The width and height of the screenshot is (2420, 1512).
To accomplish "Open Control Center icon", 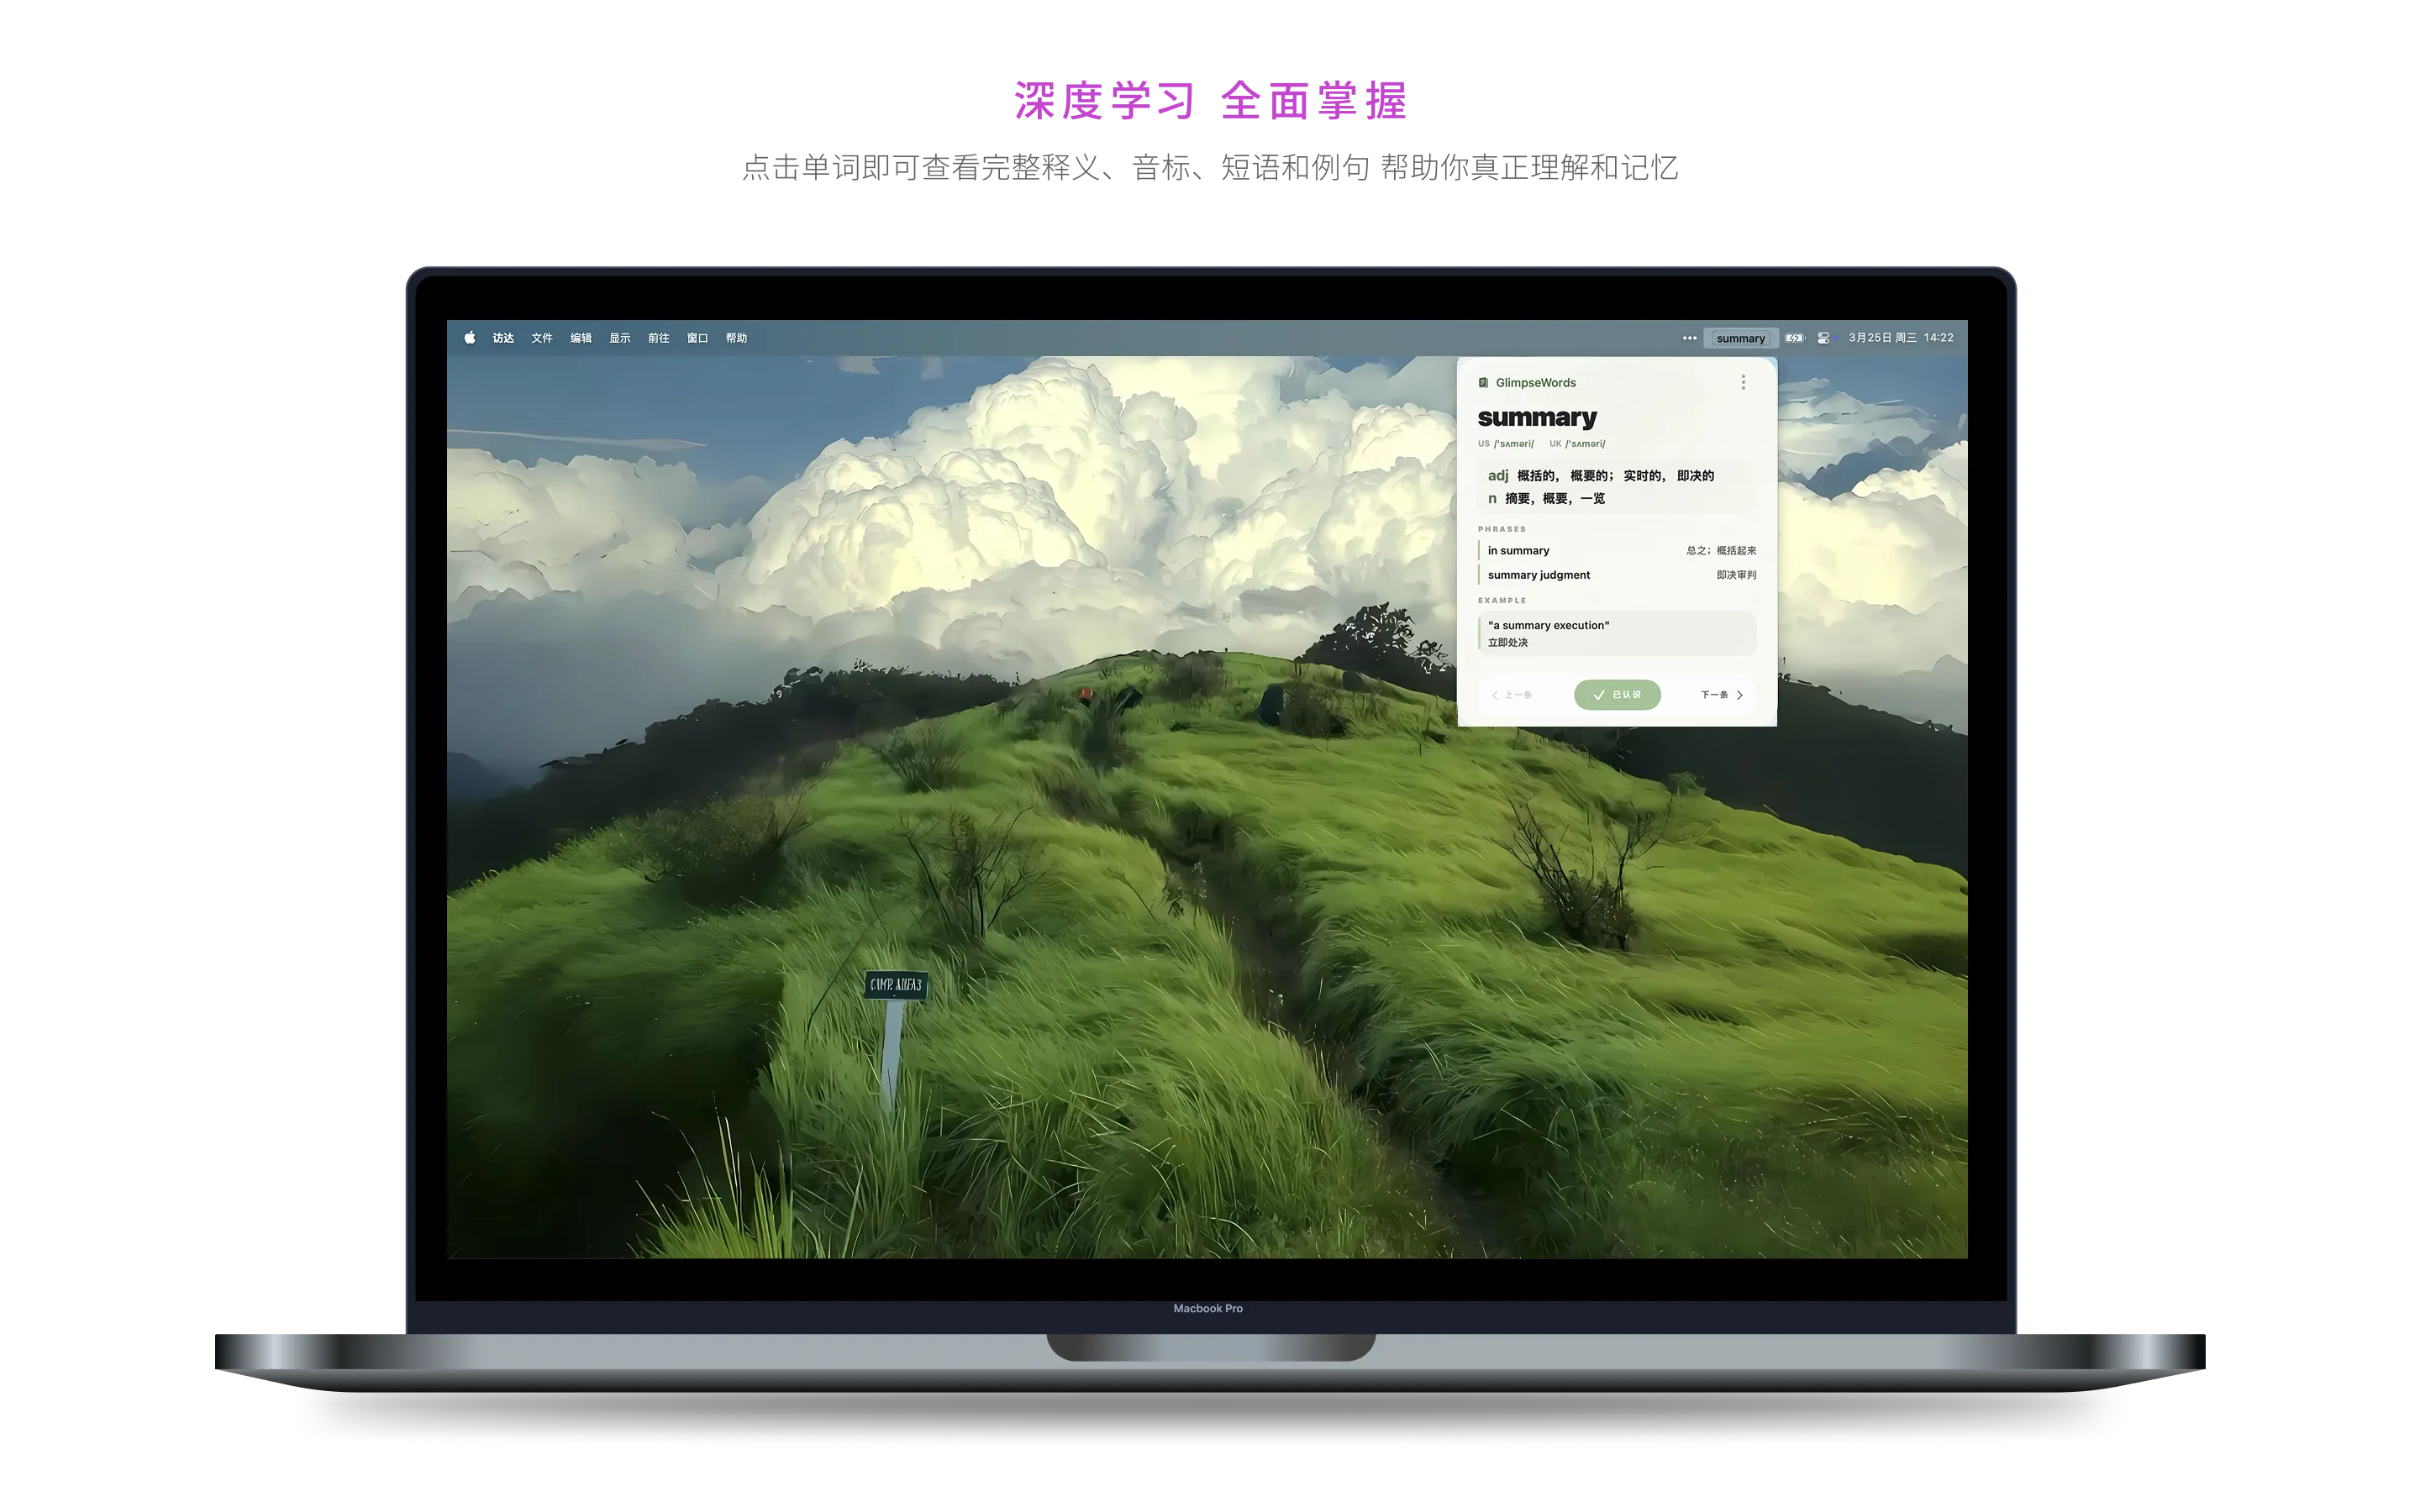I will click(1823, 338).
